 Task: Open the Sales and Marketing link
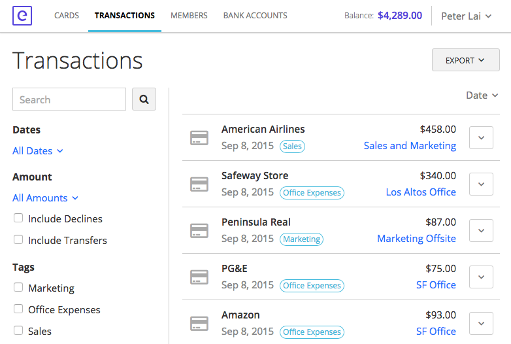[410, 146]
